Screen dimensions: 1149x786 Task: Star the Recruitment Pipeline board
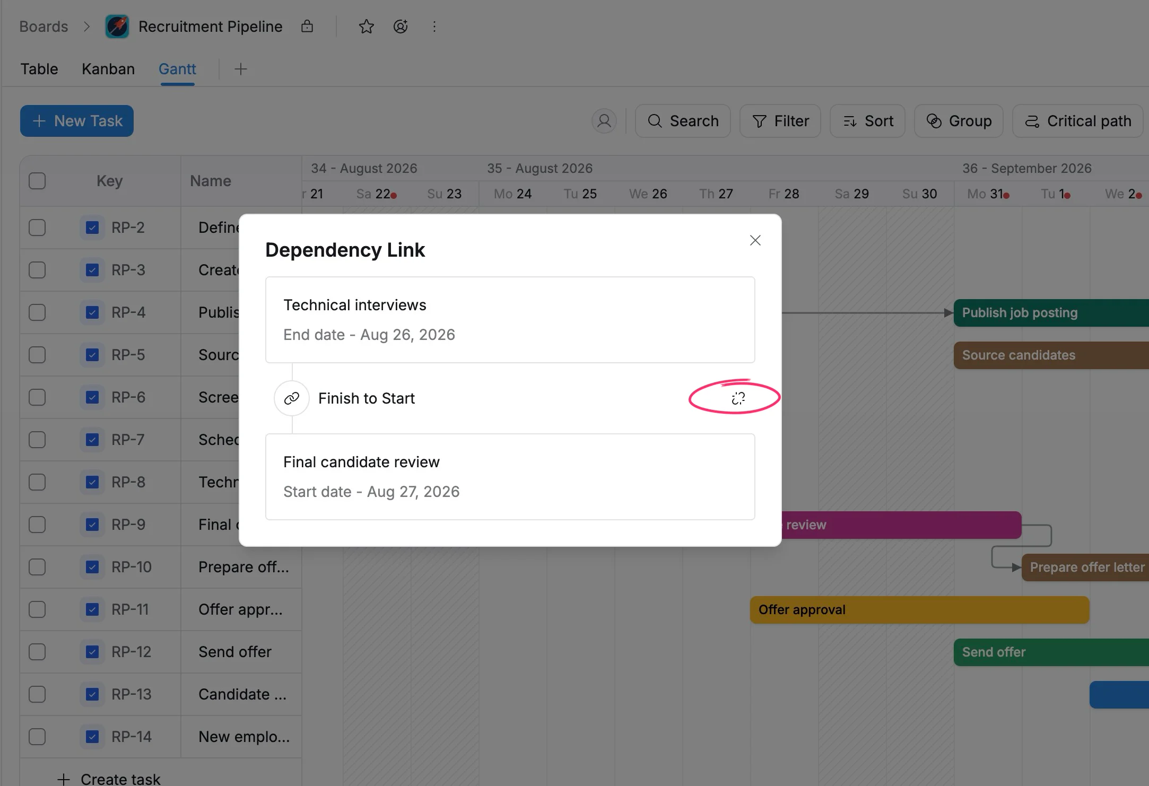click(366, 27)
